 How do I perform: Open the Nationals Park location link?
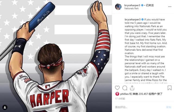131,8
